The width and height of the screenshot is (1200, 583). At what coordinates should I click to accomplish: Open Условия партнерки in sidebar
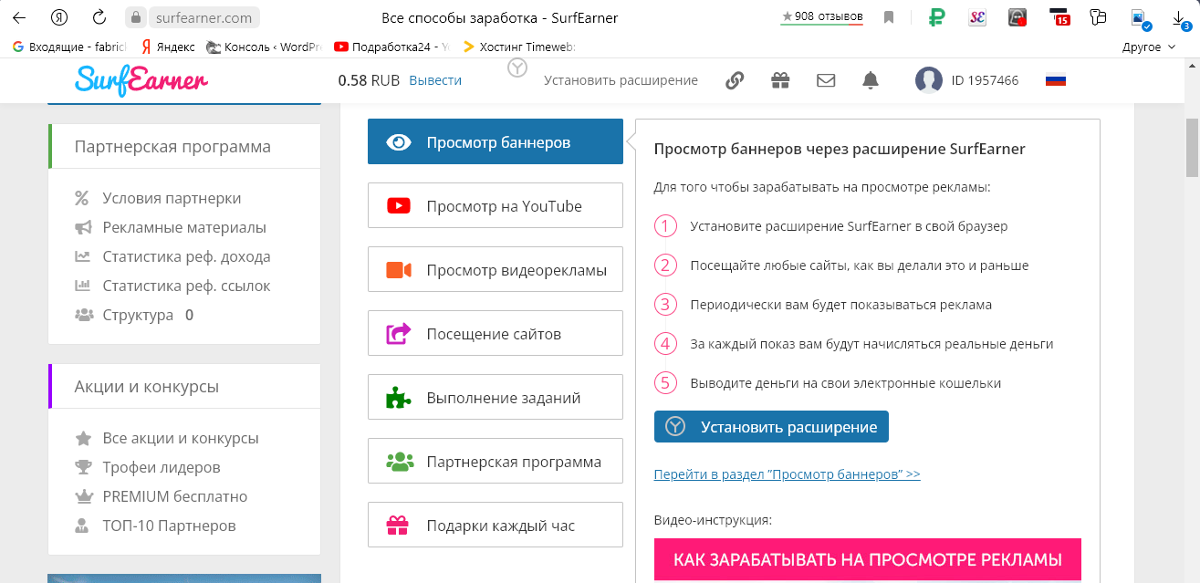pyautogui.click(x=172, y=198)
